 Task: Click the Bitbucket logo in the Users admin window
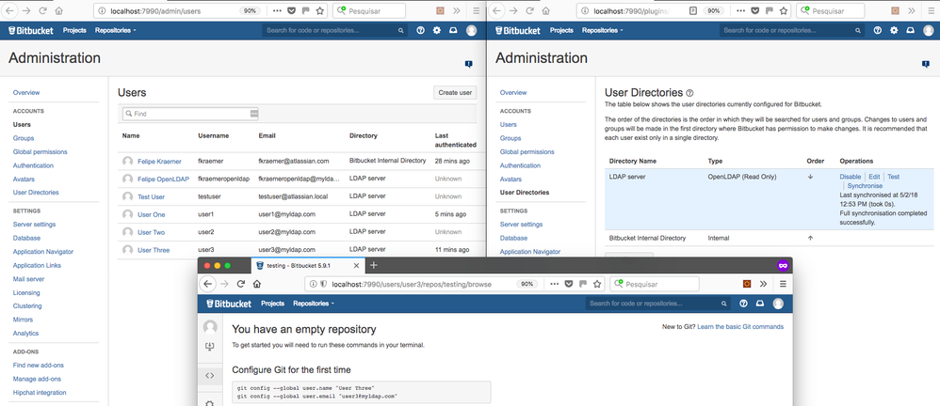32,30
